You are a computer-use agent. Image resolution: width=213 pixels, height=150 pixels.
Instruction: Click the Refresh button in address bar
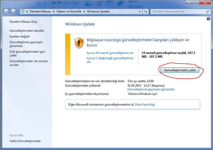pyautogui.click(x=146, y=11)
